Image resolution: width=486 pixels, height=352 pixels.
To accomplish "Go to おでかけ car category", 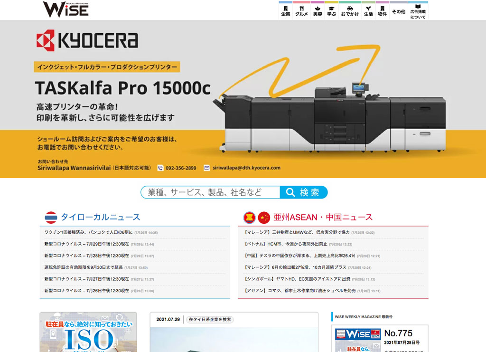I will [349, 11].
